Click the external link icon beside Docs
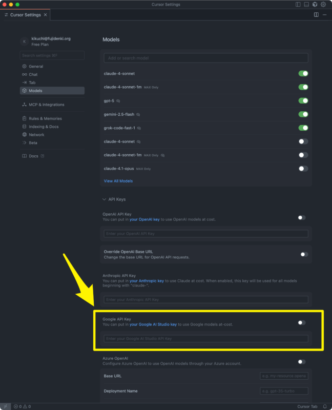This screenshot has height=410, width=332. click(43, 156)
